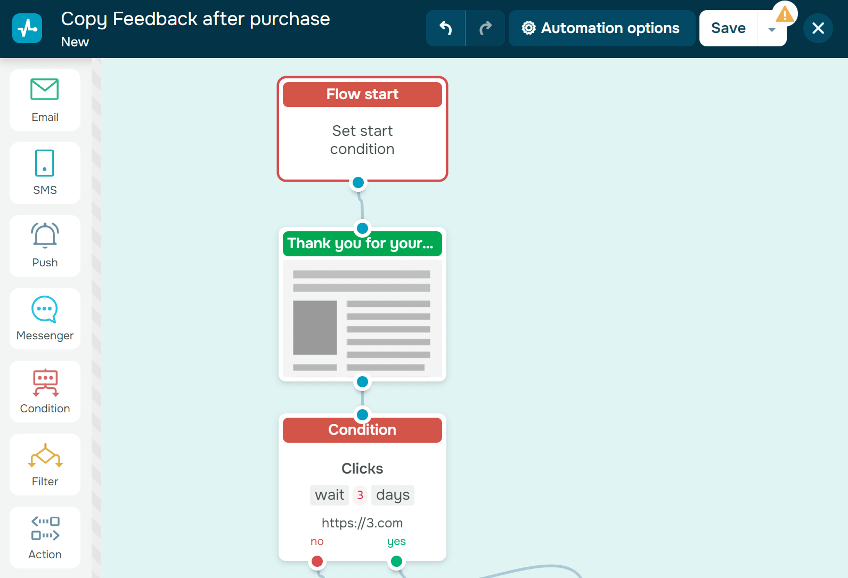Save the automation flow
This screenshot has height=578, width=848.
[x=728, y=28]
